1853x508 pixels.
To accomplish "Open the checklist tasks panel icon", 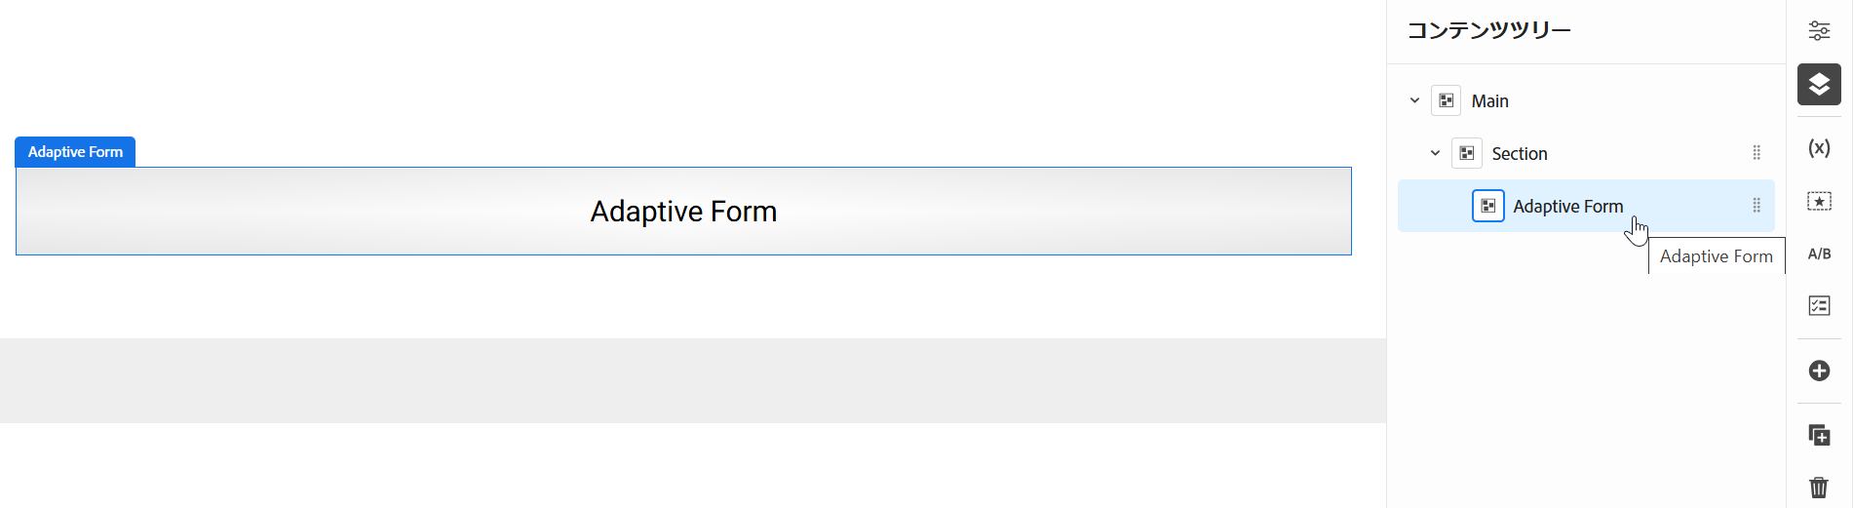I will click(1819, 306).
